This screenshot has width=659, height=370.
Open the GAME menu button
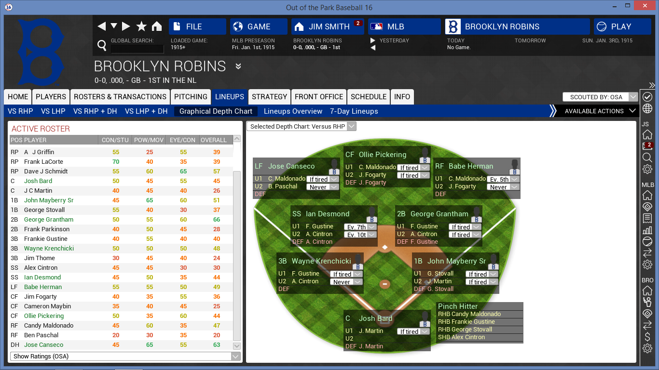pyautogui.click(x=259, y=26)
